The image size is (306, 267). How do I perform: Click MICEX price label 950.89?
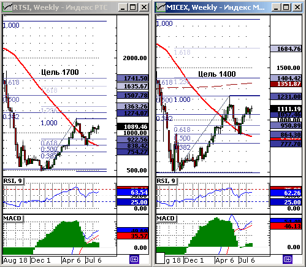coord(286,125)
